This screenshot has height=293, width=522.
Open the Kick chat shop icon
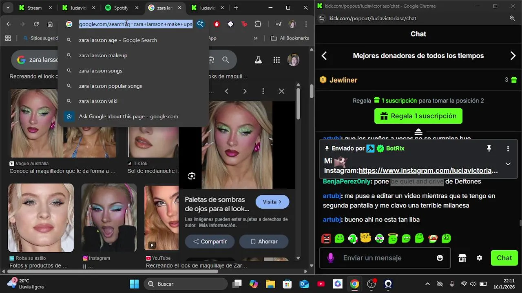point(462,258)
